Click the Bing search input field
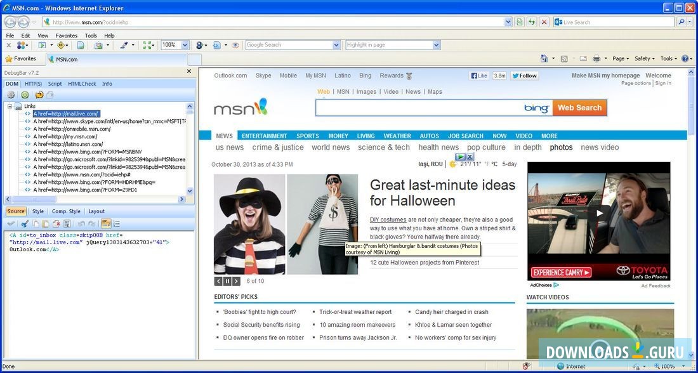The height and width of the screenshot is (373, 698). click(x=419, y=108)
